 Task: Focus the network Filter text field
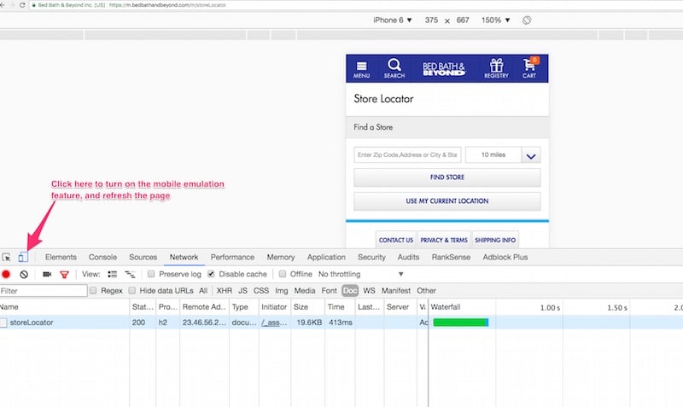coord(44,291)
